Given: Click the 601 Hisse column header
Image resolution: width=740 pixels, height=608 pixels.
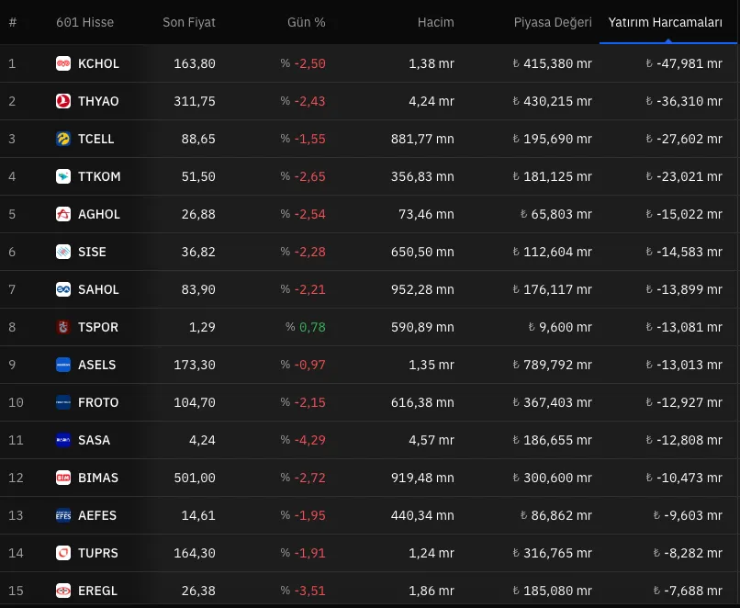Looking at the screenshot, I should tap(84, 22).
